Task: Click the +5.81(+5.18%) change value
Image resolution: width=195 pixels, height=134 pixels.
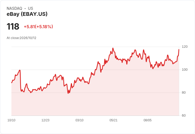Action: 38,27
